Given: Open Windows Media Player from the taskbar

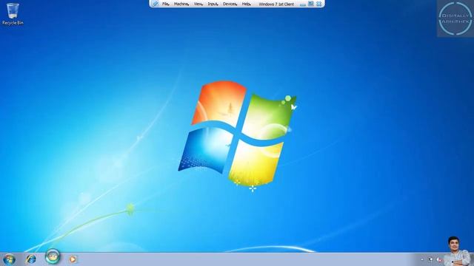Looking at the screenshot, I should pos(73,259).
